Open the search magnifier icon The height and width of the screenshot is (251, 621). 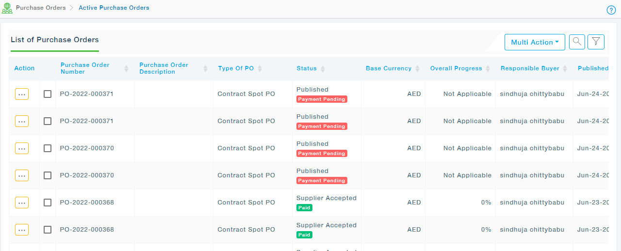tap(577, 42)
